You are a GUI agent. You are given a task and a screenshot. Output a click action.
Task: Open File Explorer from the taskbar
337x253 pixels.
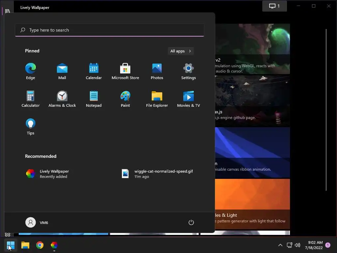pyautogui.click(x=25, y=245)
